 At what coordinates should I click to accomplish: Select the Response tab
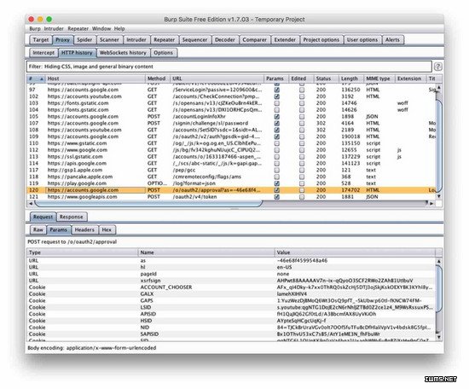point(71,217)
